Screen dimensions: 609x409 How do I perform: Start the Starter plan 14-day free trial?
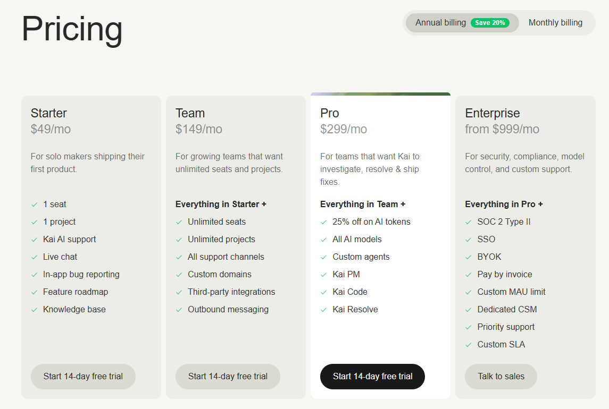tap(83, 377)
